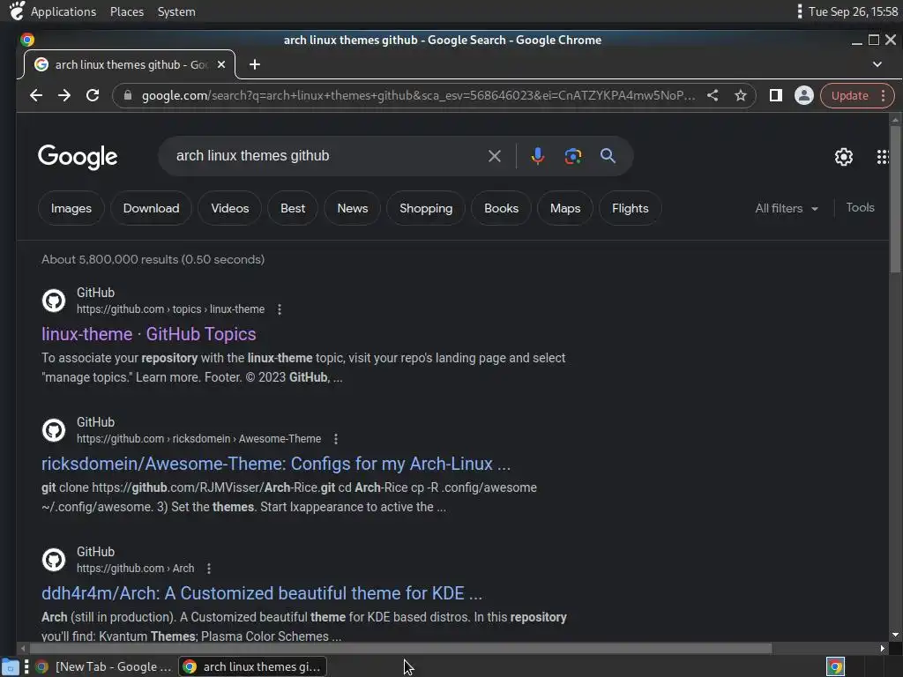The height and width of the screenshot is (677, 903).
Task: Open the Applications menu
Action: [x=63, y=11]
